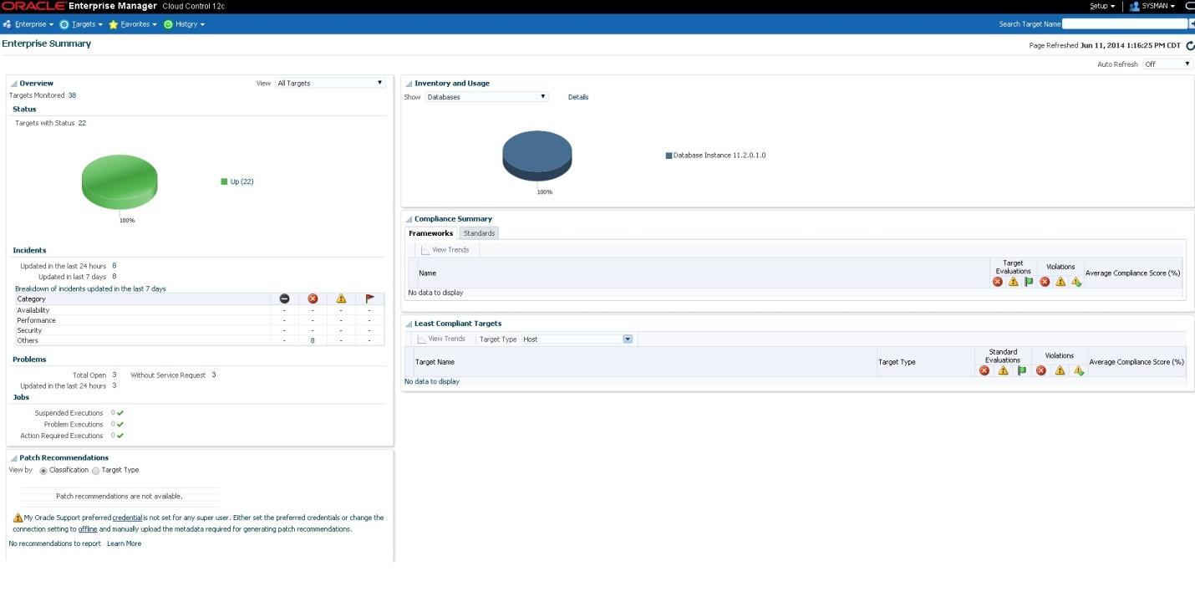Switch to the Frameworks tab
1195x592 pixels.
tap(431, 233)
